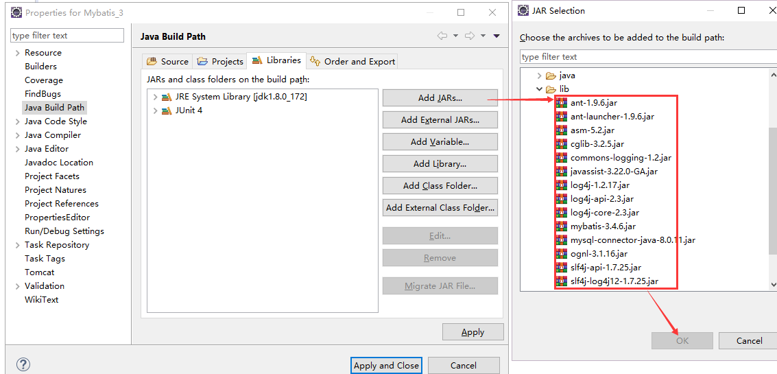Click the Add Library... button
This screenshot has height=374, width=777.
coord(440,164)
